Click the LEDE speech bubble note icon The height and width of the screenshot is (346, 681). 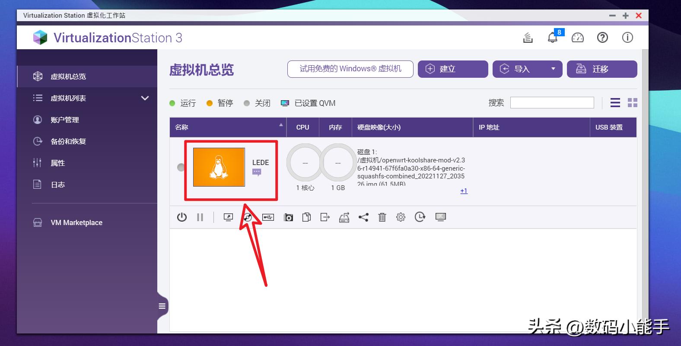257,172
